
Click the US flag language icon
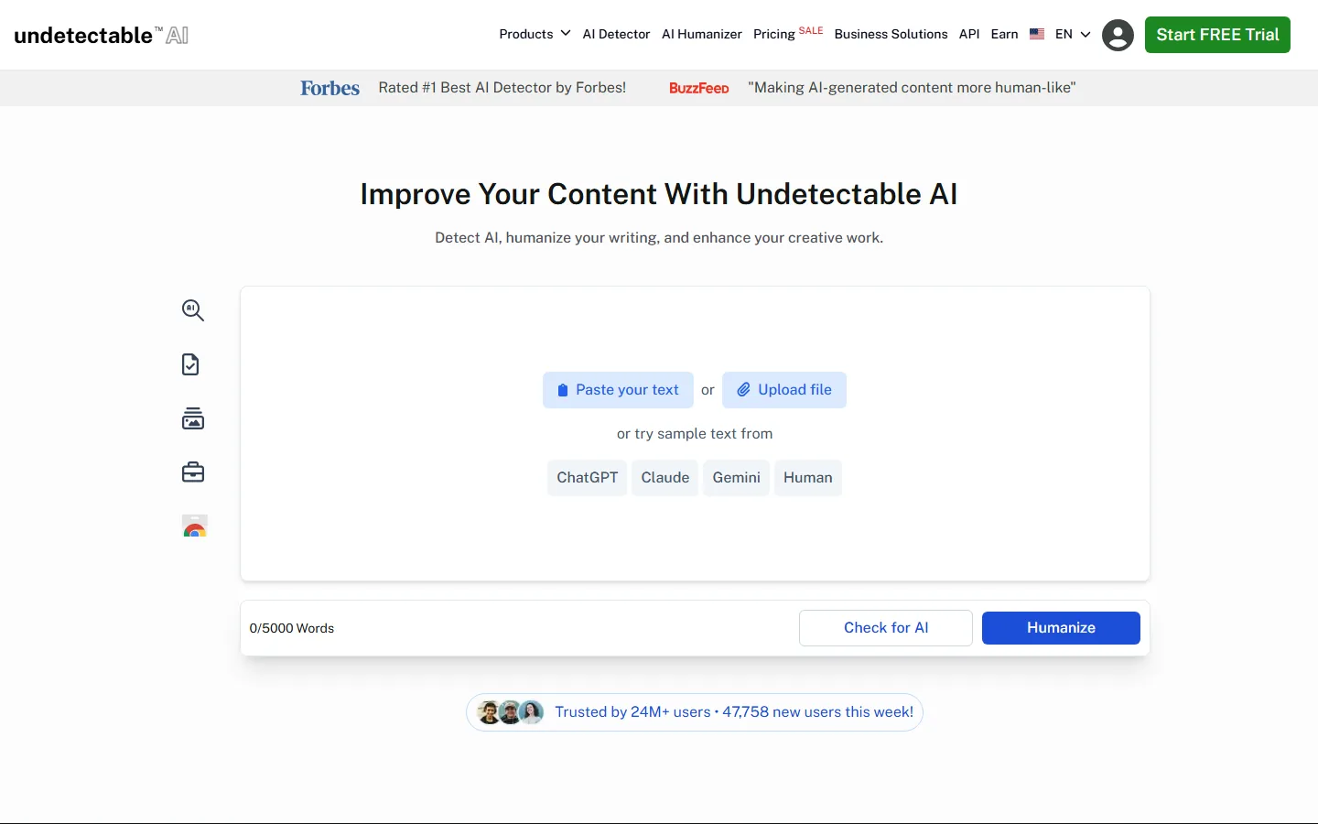pyautogui.click(x=1037, y=34)
